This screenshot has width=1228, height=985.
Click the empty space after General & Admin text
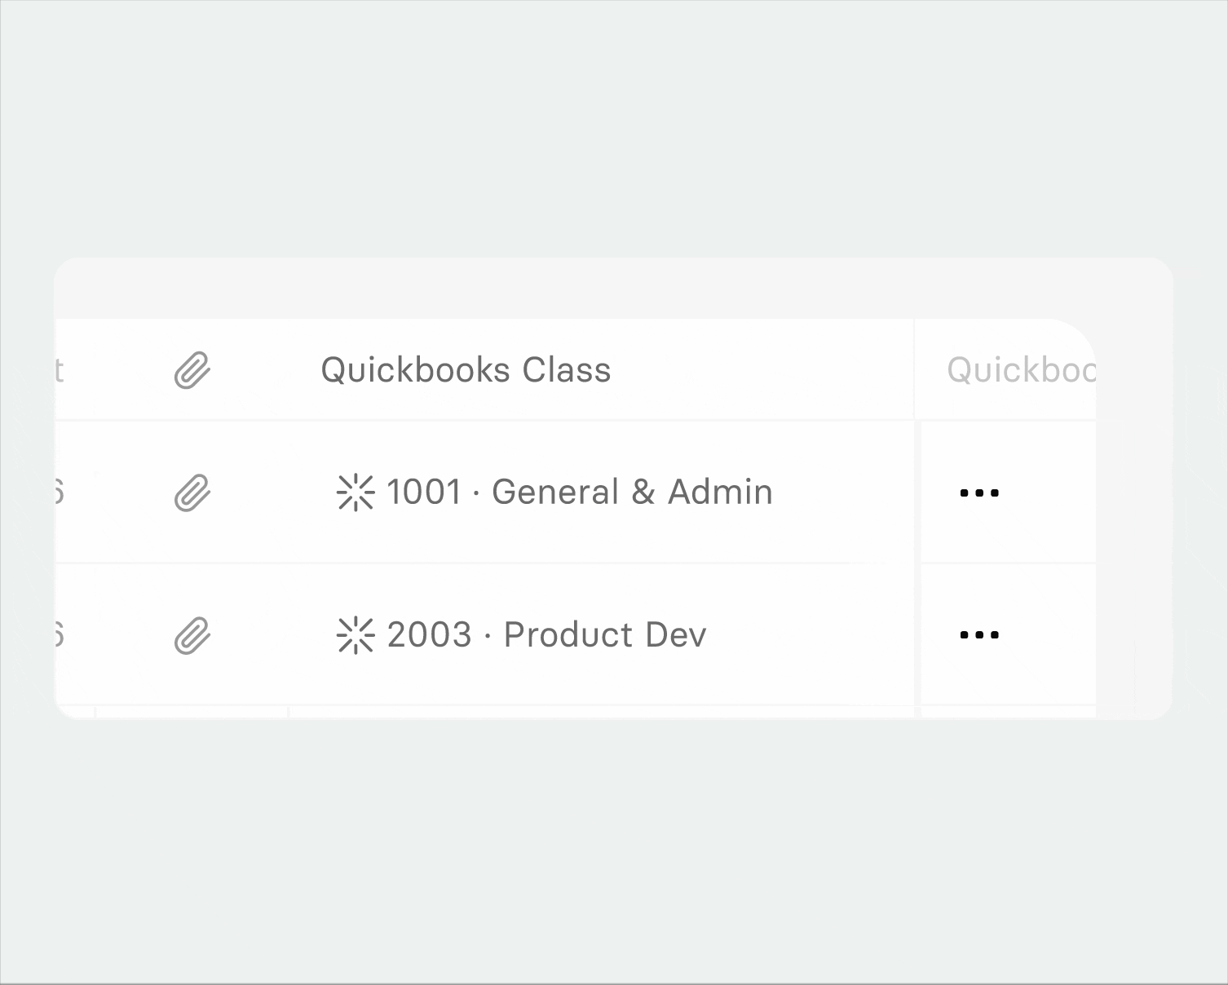tap(840, 492)
